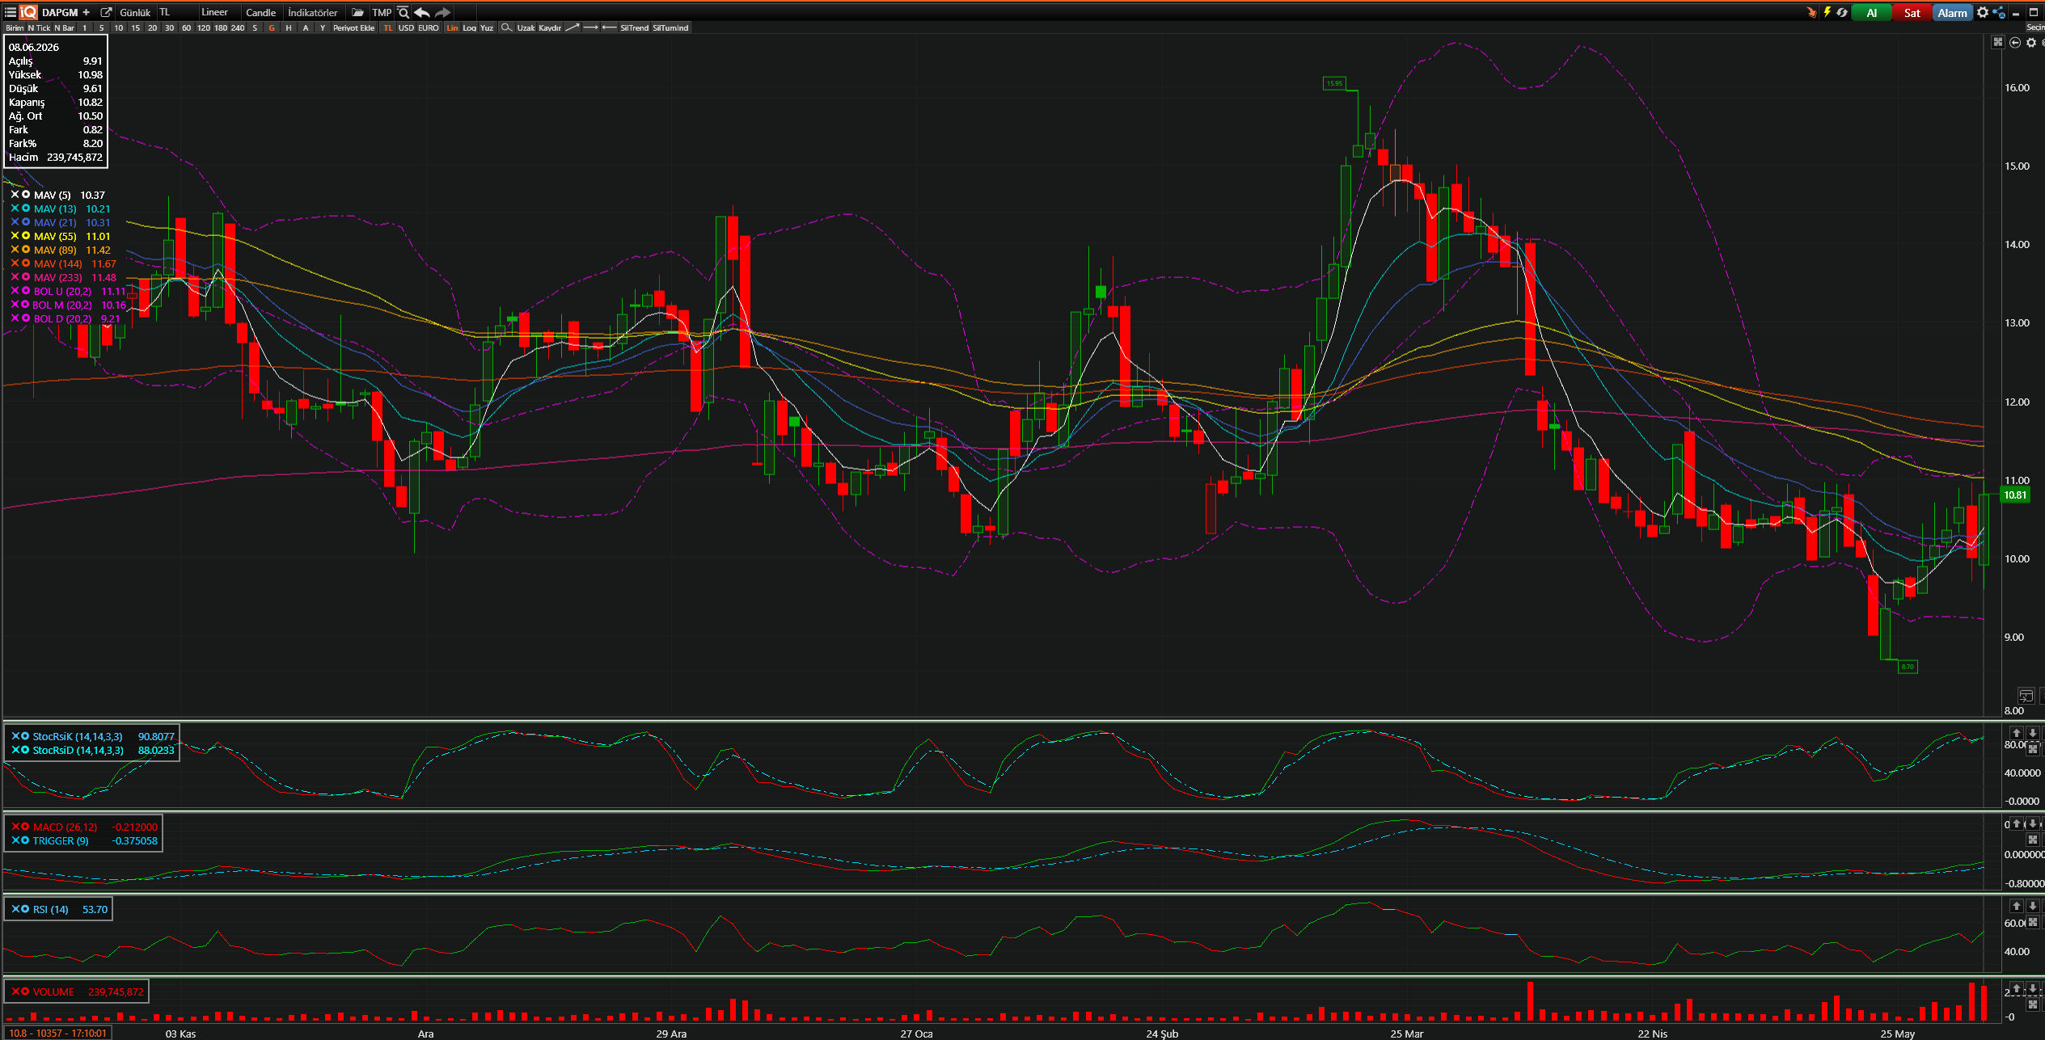The image size is (2045, 1040).
Task: Move RSI panel down arrow
Action: 2032,906
